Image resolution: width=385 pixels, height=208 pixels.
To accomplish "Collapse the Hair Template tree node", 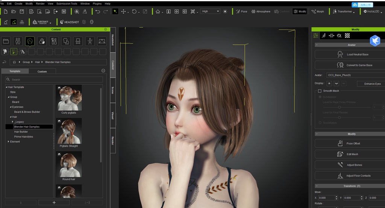I will [x=7, y=87].
